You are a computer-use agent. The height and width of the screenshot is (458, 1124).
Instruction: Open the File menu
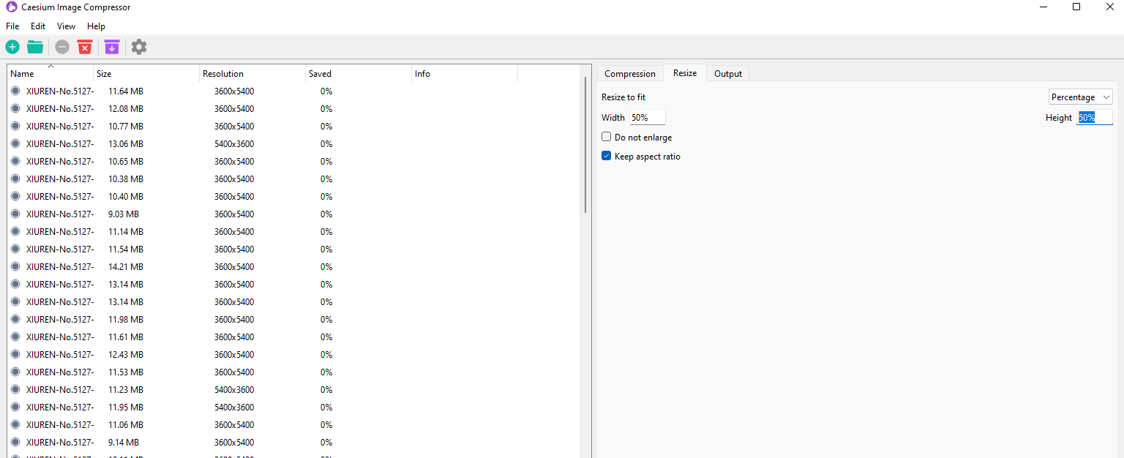(12, 26)
